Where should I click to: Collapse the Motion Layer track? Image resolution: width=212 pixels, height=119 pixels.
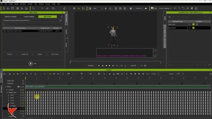[x=7, y=93]
